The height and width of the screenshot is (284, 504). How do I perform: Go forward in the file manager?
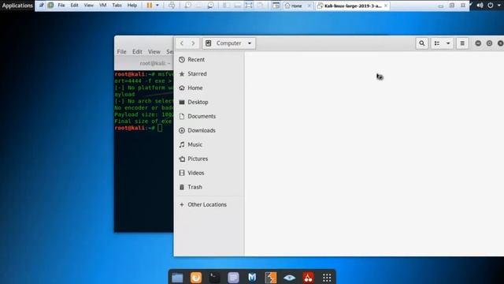point(193,43)
